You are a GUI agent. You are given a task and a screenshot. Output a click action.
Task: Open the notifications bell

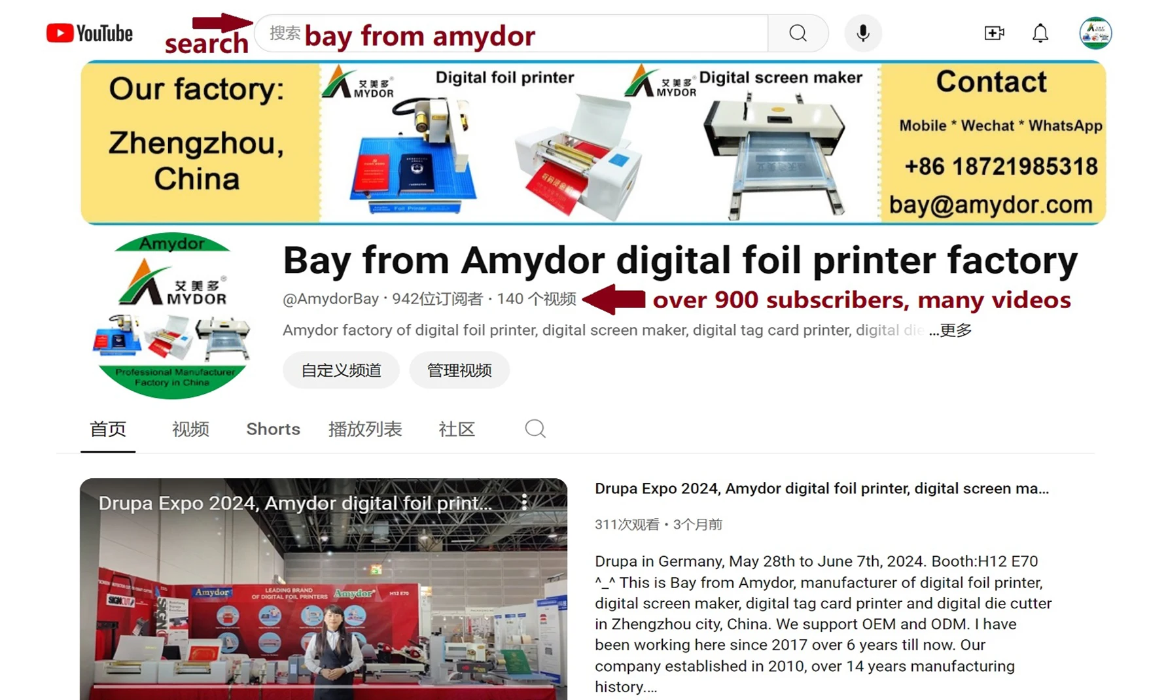pos(1040,33)
